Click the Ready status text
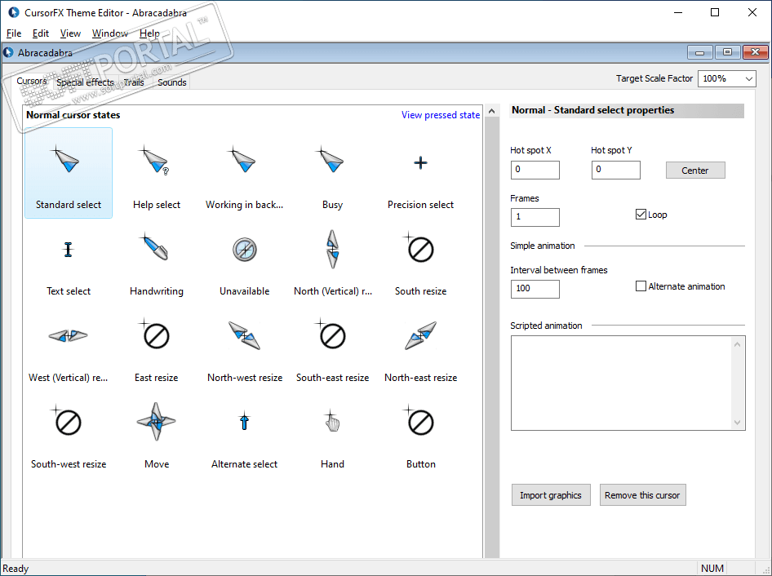This screenshot has width=772, height=576. tap(16, 569)
